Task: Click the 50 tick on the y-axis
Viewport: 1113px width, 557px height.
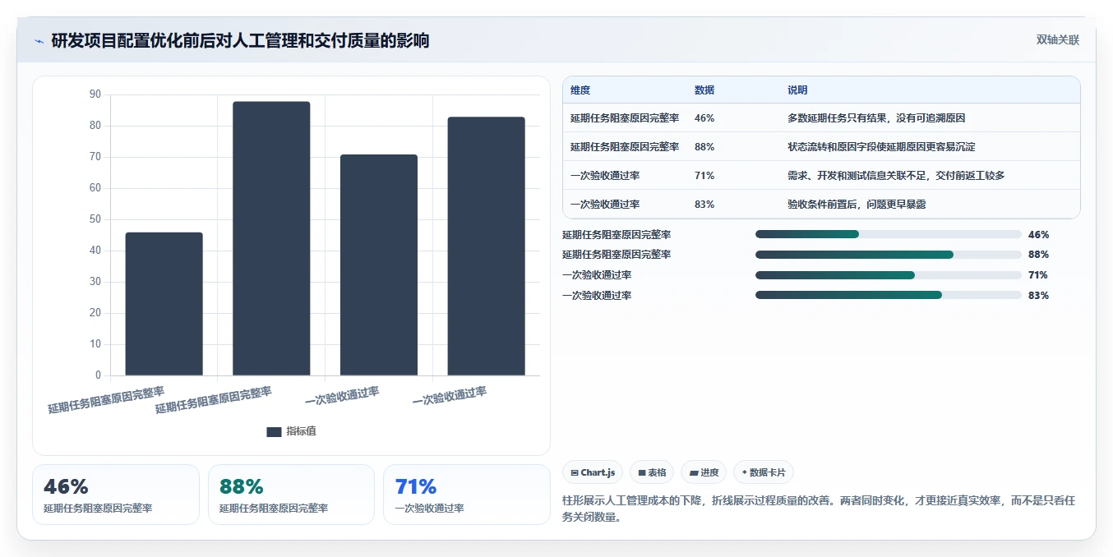Action: [95, 219]
